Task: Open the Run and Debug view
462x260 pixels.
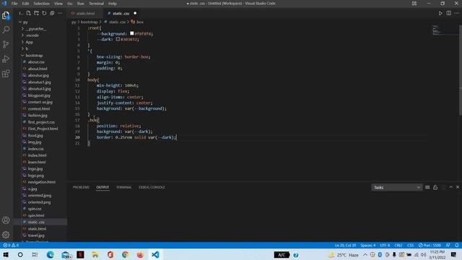Action: 6,58
